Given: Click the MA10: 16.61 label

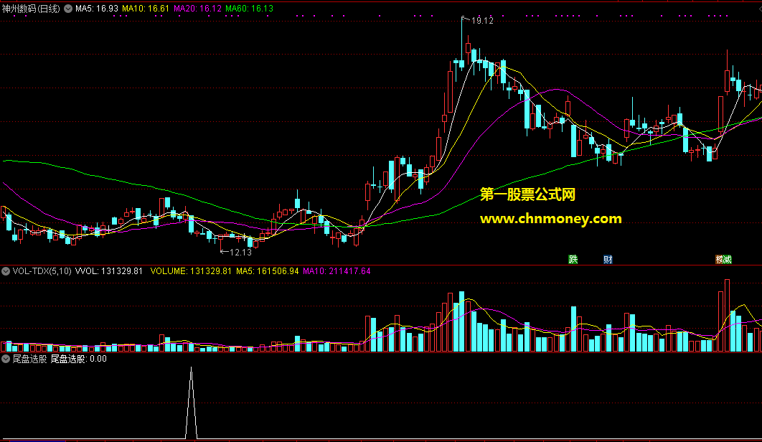Looking at the screenshot, I should pyautogui.click(x=146, y=9).
